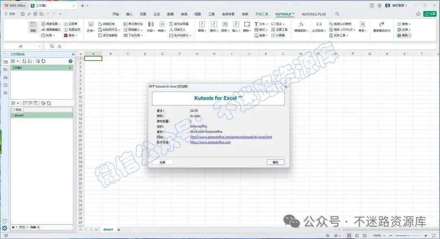440x239 pixels.
Task: Close 工作簿2 in the workbook list
Action: [x=70, y=68]
